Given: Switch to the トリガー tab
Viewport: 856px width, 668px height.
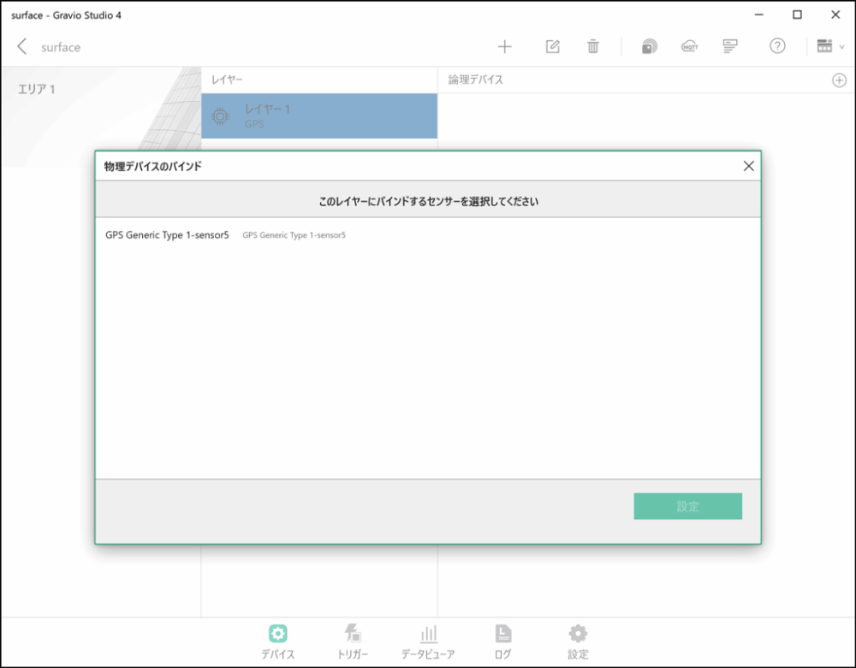Looking at the screenshot, I should (x=353, y=639).
